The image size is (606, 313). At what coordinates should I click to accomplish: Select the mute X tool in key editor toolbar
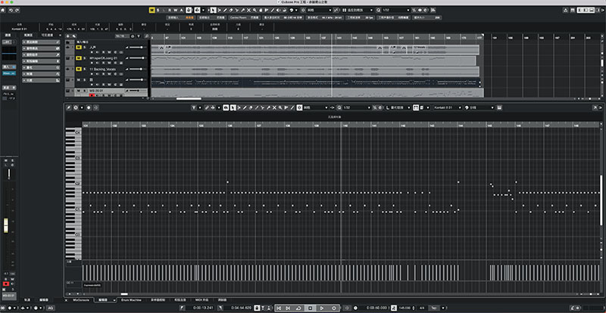pyautogui.click(x=274, y=107)
